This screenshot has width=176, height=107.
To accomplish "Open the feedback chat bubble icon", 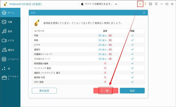I will coord(150,4).
